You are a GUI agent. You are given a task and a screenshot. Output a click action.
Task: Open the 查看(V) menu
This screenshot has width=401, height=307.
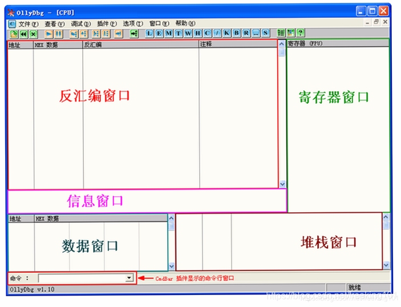click(54, 24)
